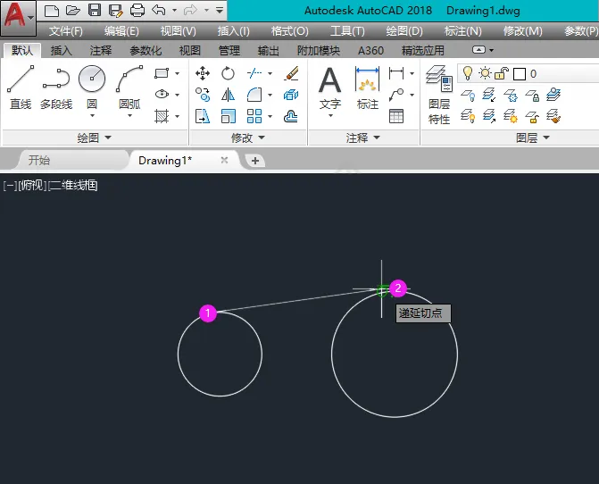Click the Save As icon

[x=115, y=11]
